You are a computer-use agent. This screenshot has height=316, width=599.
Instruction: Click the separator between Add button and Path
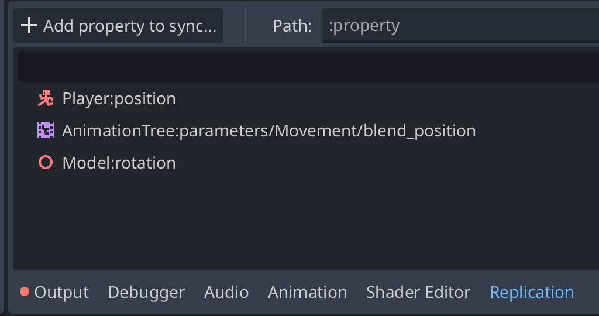click(x=246, y=26)
